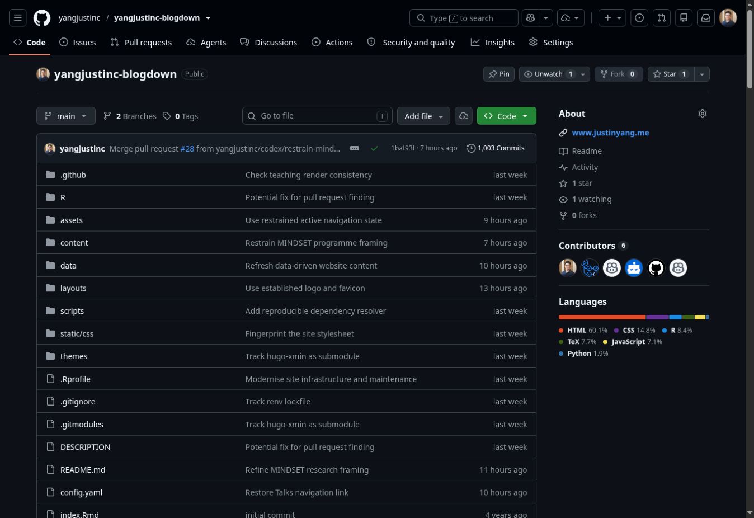Open repository About settings gear

coord(703,114)
